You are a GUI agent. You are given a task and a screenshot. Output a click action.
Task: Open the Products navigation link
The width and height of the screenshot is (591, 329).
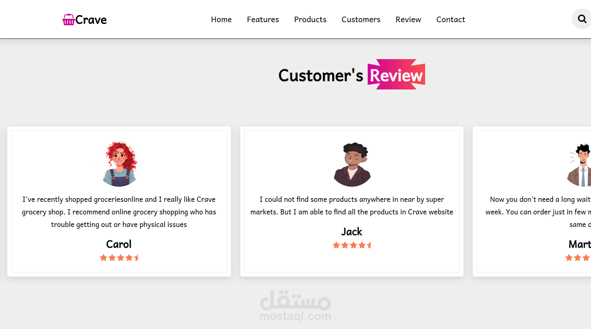(310, 20)
